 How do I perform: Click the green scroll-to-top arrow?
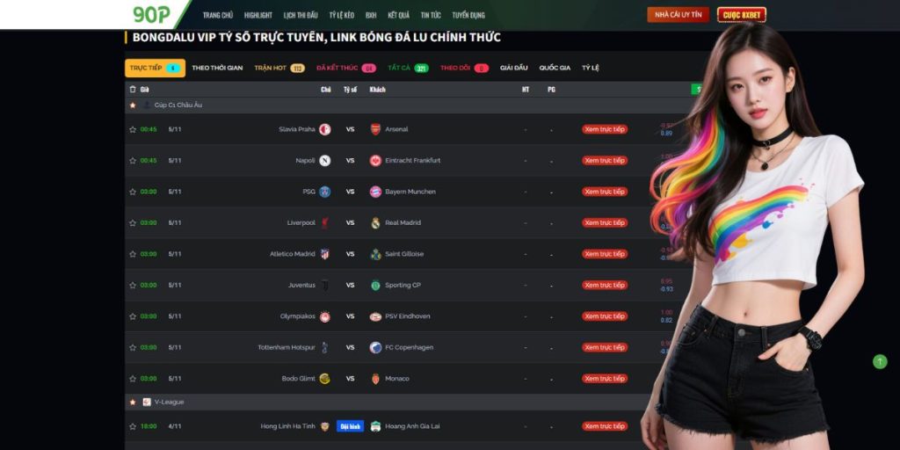[880, 361]
